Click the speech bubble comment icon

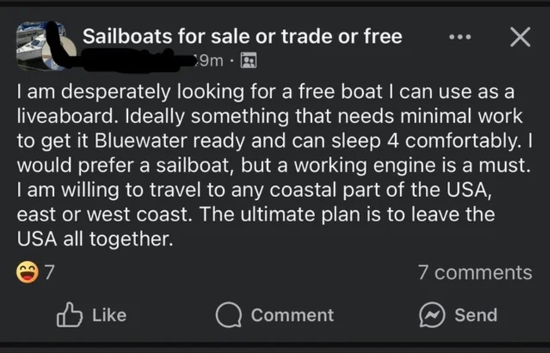tap(229, 315)
